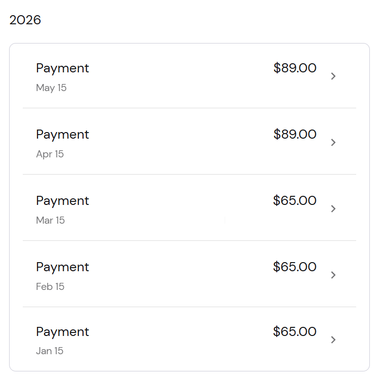The image size is (383, 380).
Task: Click the May 15 date label
Action: [51, 88]
